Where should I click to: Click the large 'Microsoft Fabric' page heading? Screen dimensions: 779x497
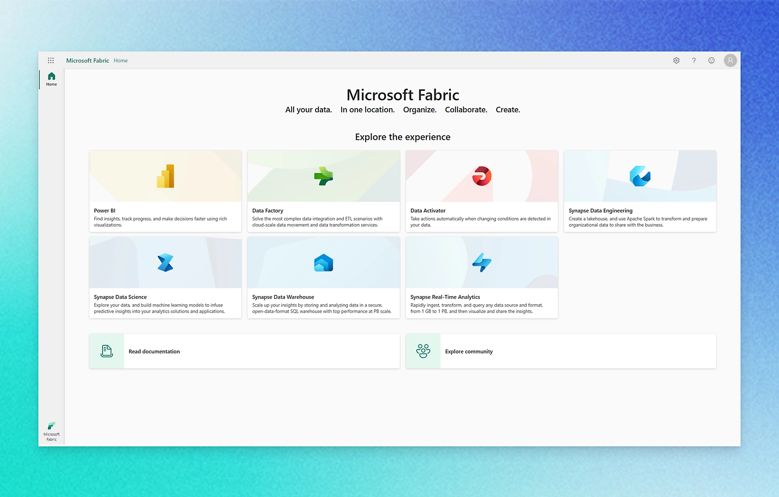[403, 95]
